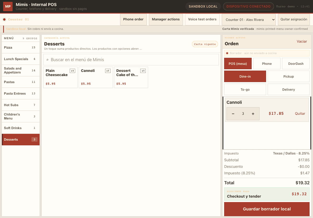The height and width of the screenshot is (218, 313).
Task: Select DoorDash order source
Action: coord(296,64)
